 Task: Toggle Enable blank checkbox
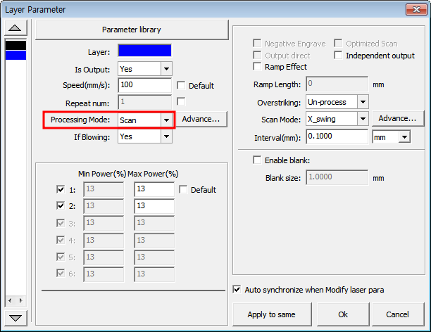coord(257,160)
